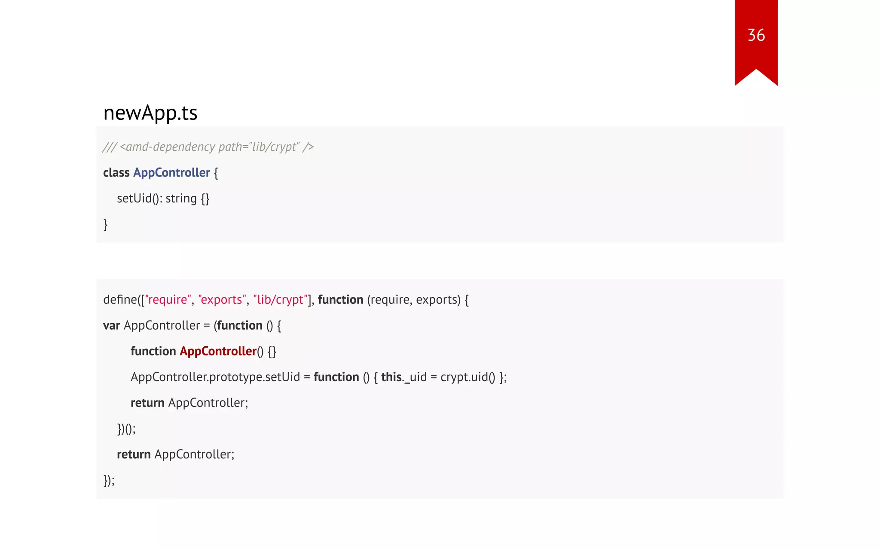Viewport: 880px width, 550px height.
Task: Click the (require, exports) parameter list
Action: (x=414, y=299)
